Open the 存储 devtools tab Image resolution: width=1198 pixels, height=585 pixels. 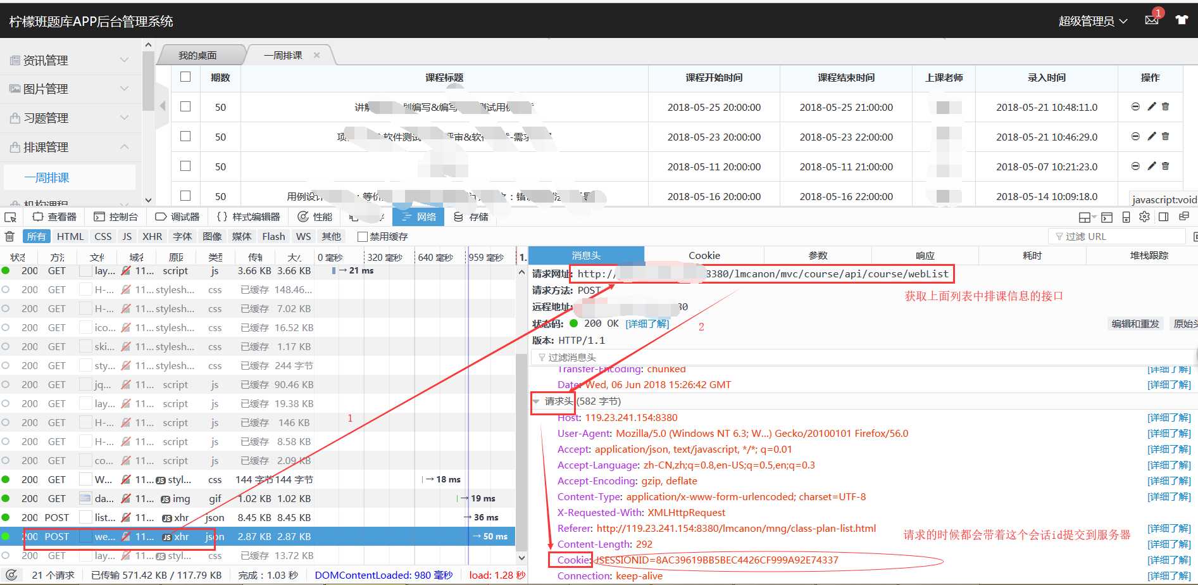coord(471,217)
